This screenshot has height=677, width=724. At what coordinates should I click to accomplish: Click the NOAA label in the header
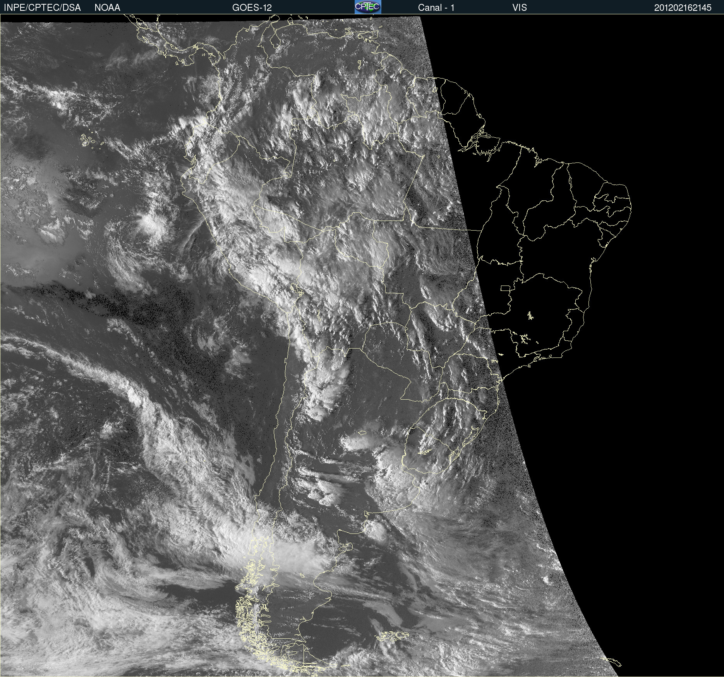tap(107, 8)
